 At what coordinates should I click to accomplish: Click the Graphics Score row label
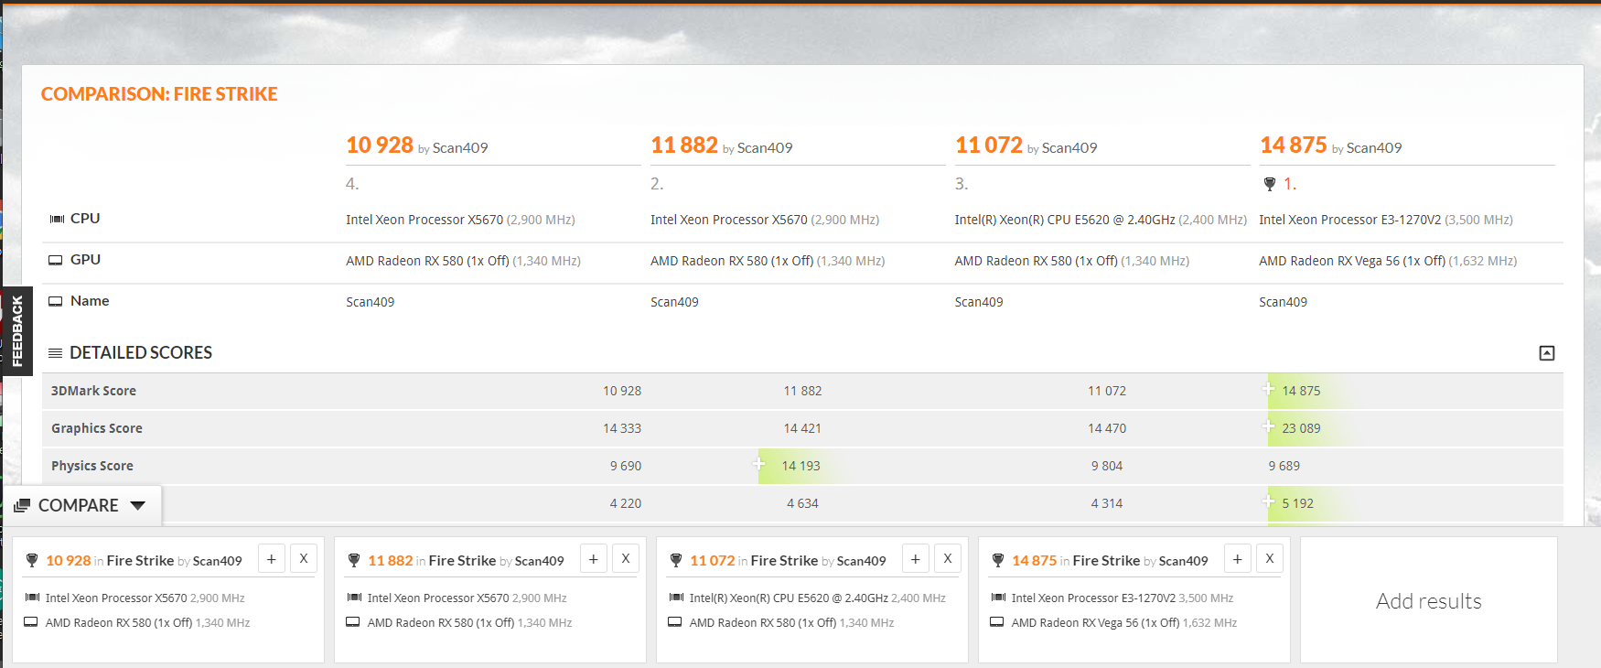click(x=97, y=428)
